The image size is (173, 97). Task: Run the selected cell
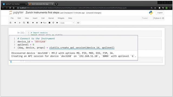[44, 23]
